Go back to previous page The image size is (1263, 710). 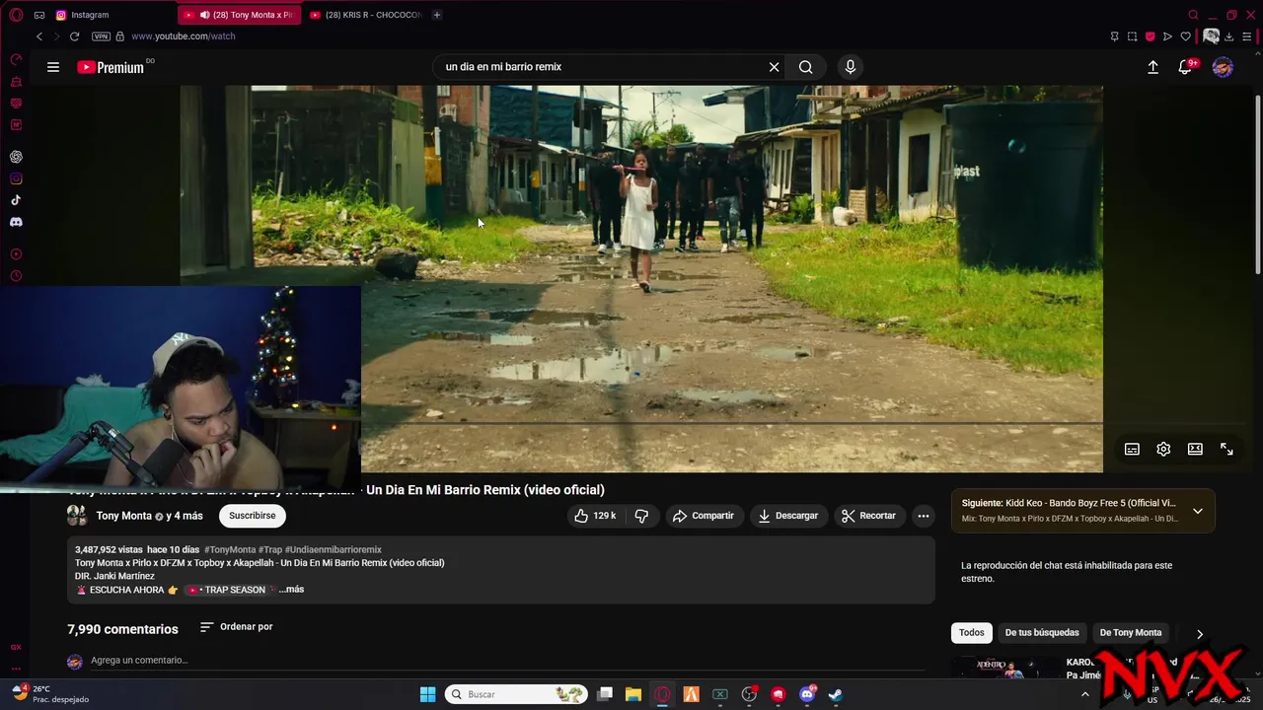click(x=39, y=36)
